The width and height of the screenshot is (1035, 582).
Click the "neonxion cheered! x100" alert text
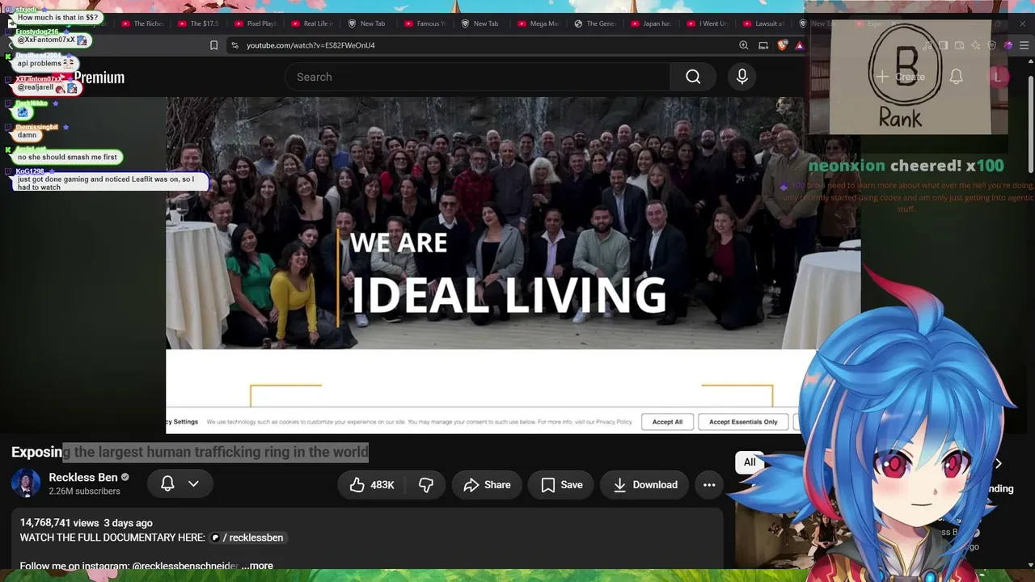pos(906,166)
